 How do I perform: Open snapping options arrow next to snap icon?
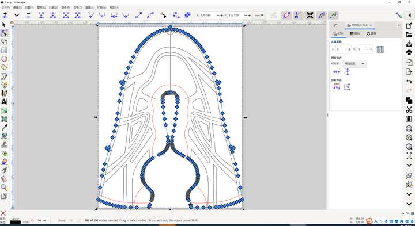(410, 16)
